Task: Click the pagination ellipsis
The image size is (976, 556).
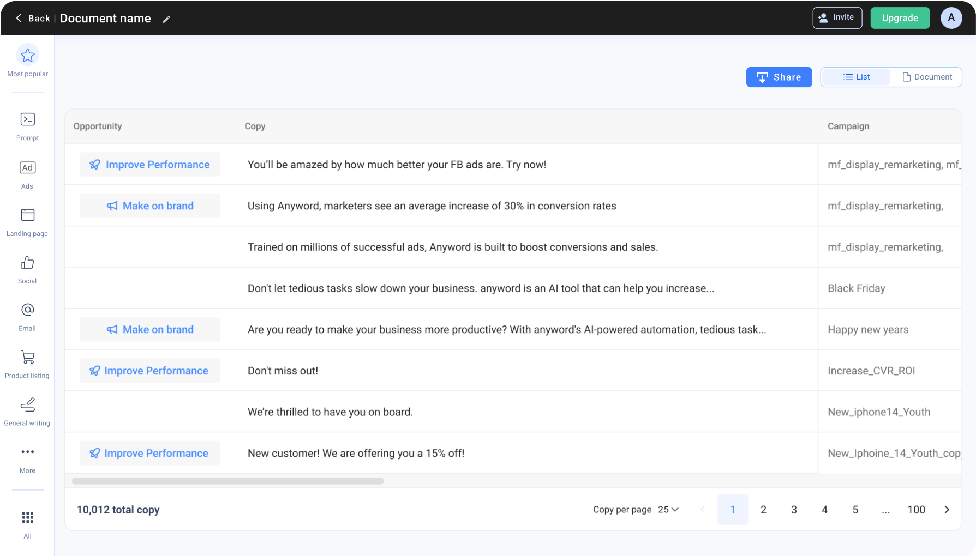Action: [x=885, y=510]
